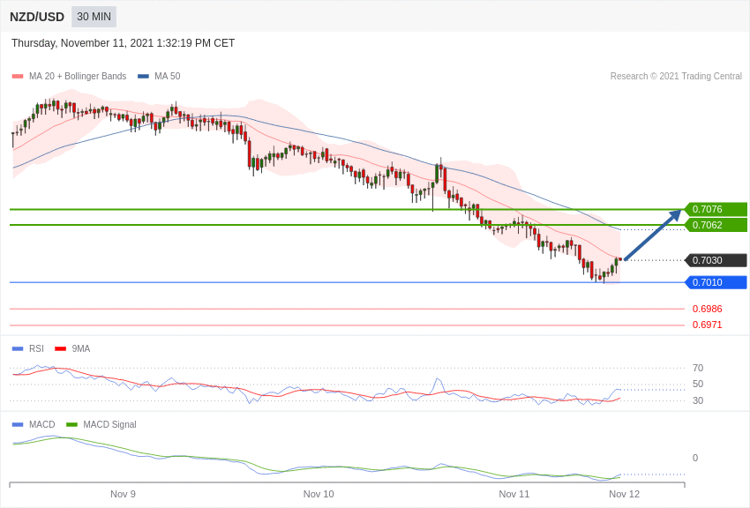The width and height of the screenshot is (750, 508).
Task: Click the MACD zero axis value
Action: point(695,458)
